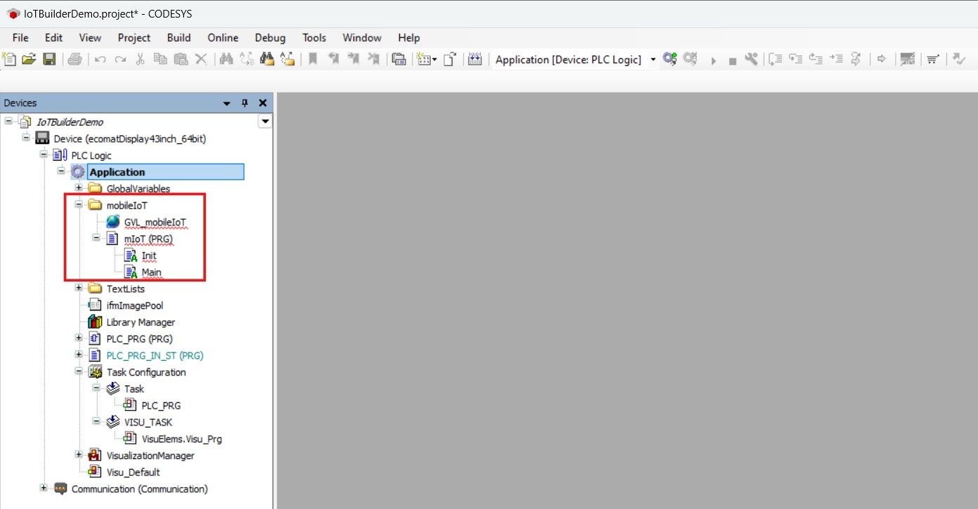Select Library Manager in the tree
The height and width of the screenshot is (509, 978).
tap(141, 322)
